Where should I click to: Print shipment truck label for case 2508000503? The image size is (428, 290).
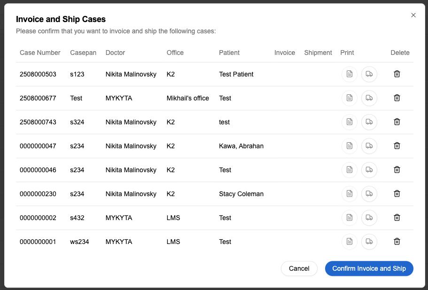[369, 74]
